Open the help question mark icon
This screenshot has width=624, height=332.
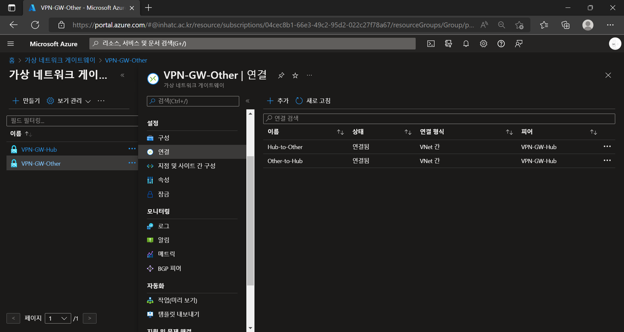point(501,44)
